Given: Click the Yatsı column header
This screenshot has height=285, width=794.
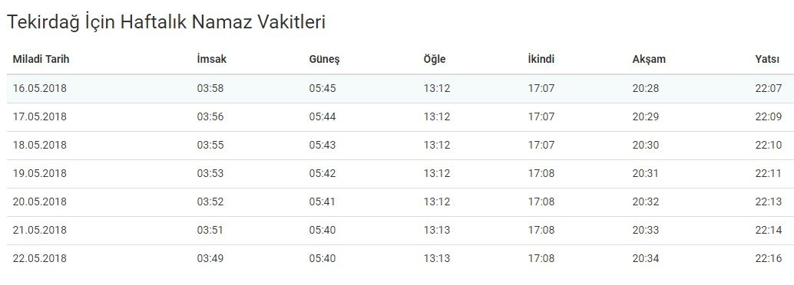Looking at the screenshot, I should click(767, 60).
